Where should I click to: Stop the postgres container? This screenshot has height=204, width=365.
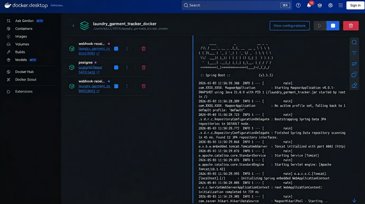pos(116,67)
